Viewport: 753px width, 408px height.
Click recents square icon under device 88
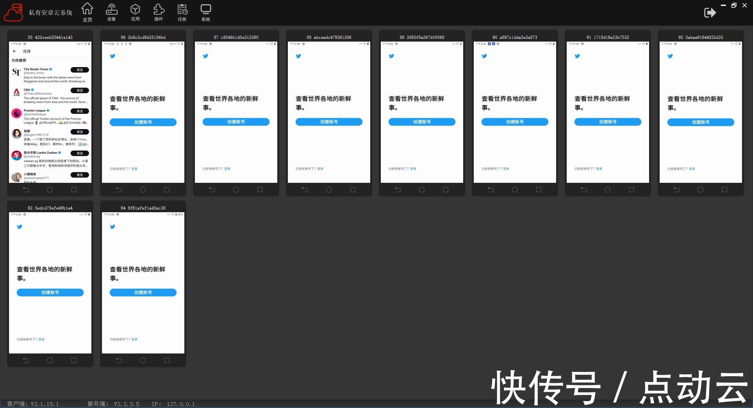coord(353,190)
